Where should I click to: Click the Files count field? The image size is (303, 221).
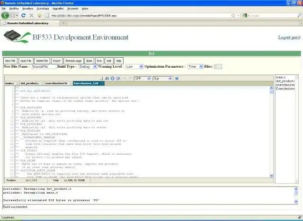tap(218, 66)
